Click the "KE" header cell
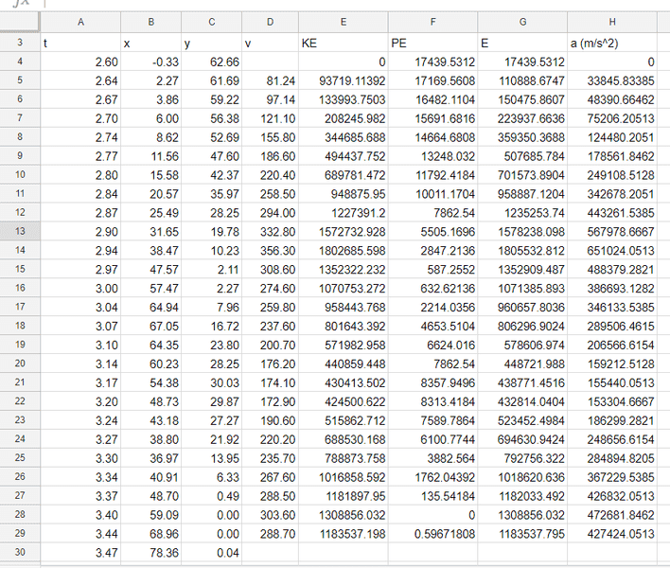670x568 pixels. (x=342, y=44)
